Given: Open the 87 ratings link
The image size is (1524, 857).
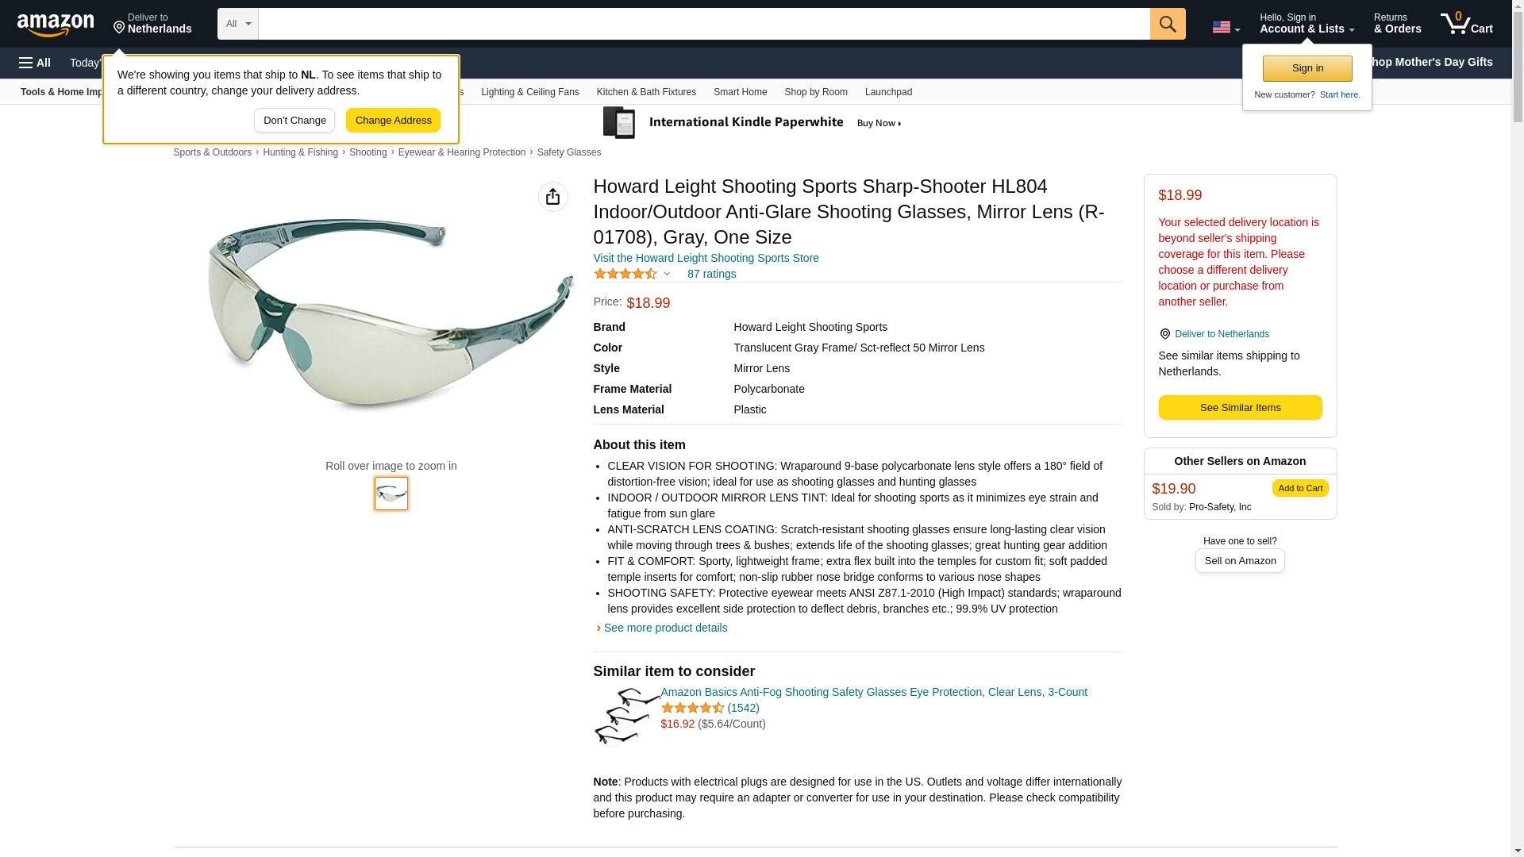Looking at the screenshot, I should tap(711, 274).
